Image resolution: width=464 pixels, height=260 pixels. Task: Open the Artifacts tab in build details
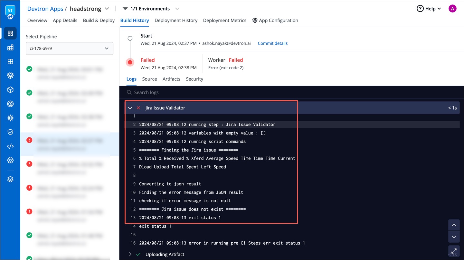(x=171, y=79)
